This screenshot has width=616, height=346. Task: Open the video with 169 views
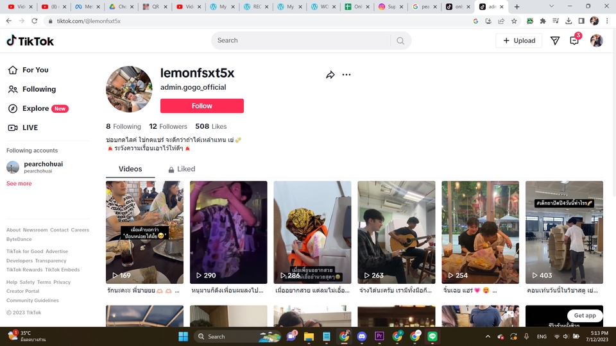click(x=144, y=232)
